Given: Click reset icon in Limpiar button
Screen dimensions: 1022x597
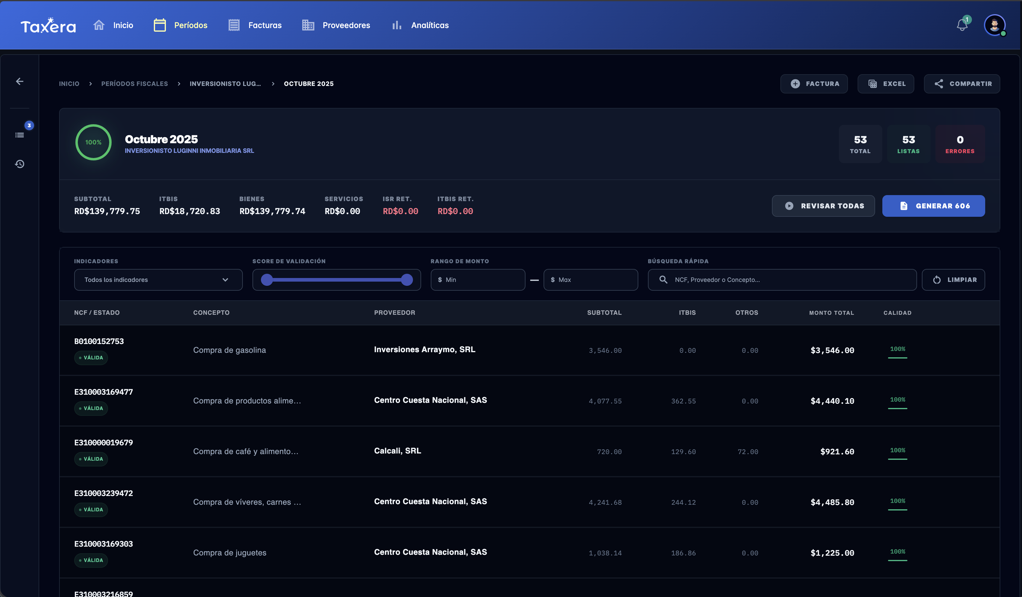Looking at the screenshot, I should (937, 280).
